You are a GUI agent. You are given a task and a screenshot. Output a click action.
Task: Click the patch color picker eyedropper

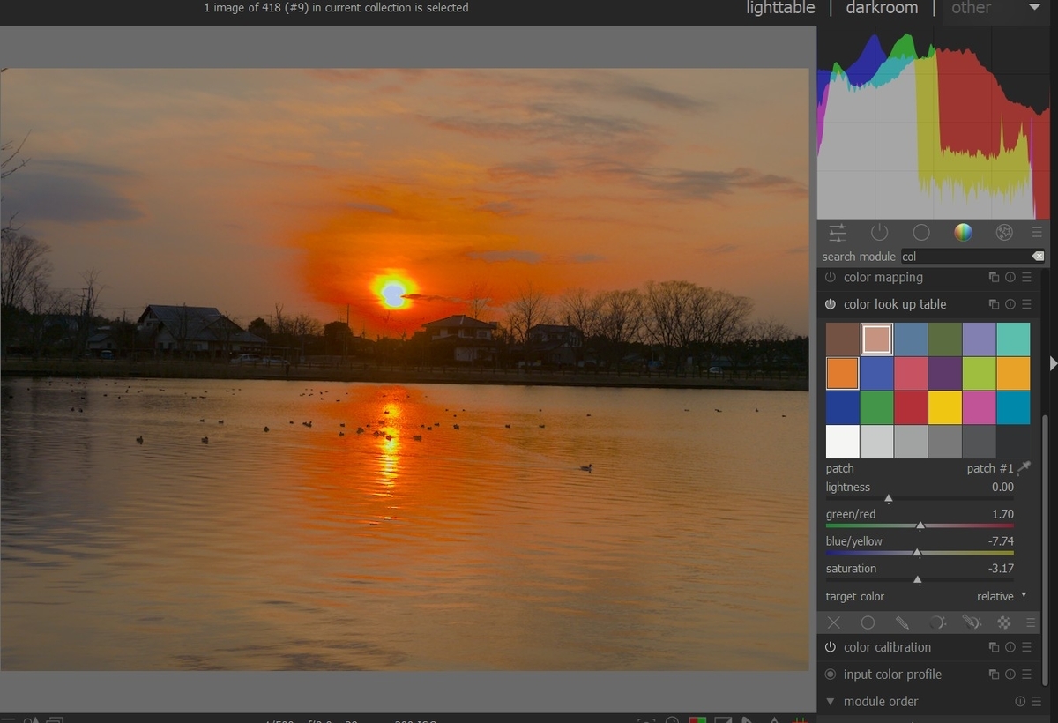coord(1024,467)
